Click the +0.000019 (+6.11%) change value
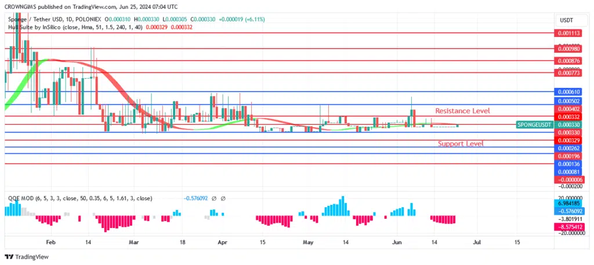The image size is (594, 265). (242, 19)
